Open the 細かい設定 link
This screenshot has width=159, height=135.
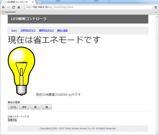pos(63,30)
